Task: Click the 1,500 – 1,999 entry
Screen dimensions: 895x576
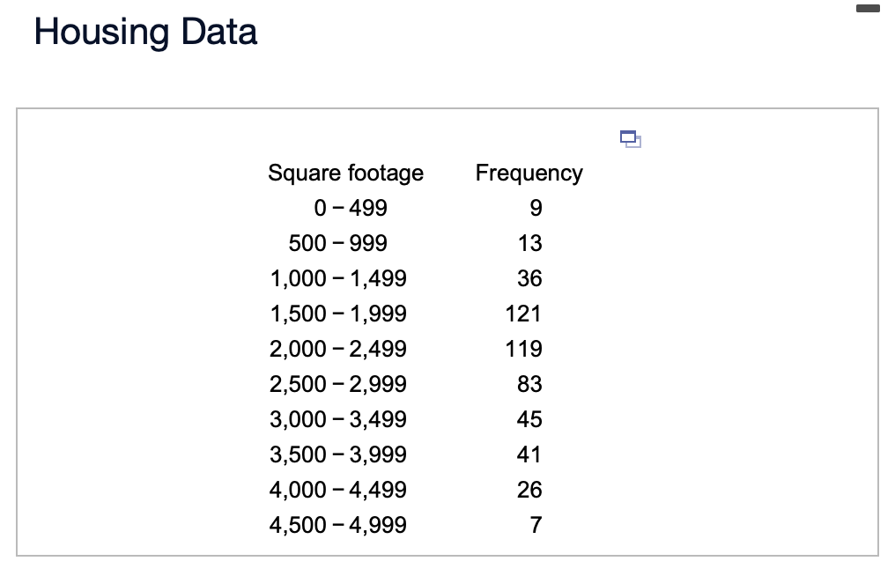Action: (337, 314)
